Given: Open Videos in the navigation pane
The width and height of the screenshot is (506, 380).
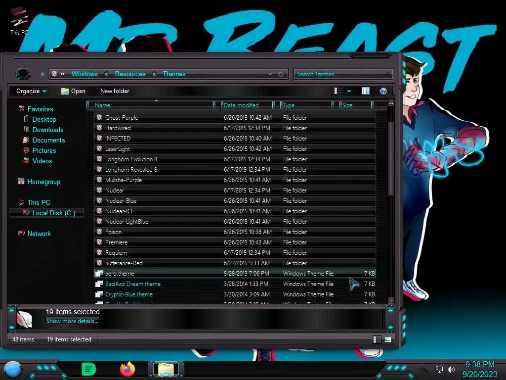Looking at the screenshot, I should (x=42, y=161).
